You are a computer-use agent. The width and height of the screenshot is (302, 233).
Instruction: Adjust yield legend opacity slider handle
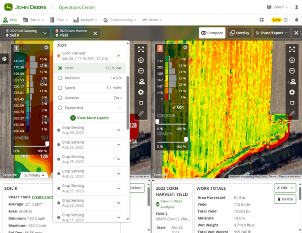186,139
